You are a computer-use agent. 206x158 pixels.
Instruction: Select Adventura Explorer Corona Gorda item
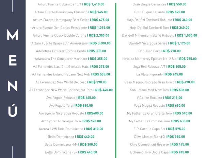pyautogui.click(x=71, y=51)
